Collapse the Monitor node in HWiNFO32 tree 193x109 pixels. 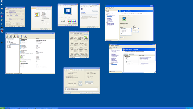pos(7,44)
